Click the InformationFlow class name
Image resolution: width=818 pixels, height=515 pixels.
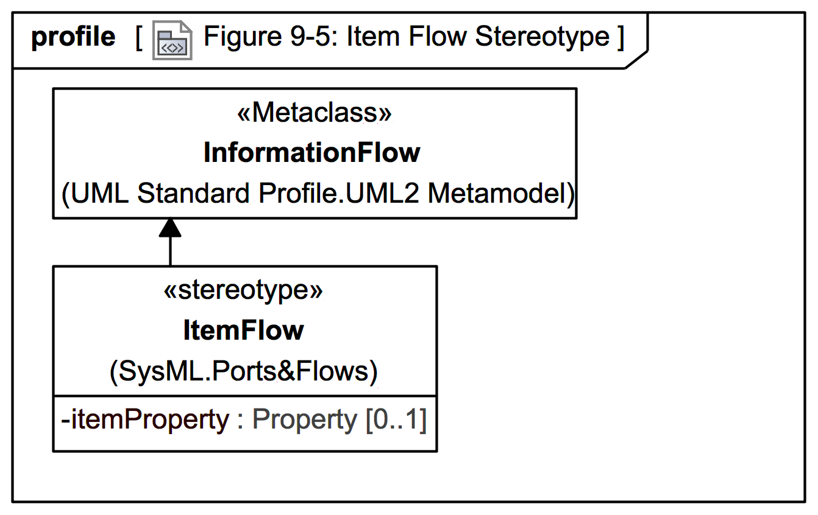point(311,153)
